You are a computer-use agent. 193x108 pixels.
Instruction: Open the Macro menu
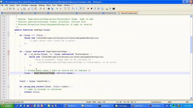pyautogui.click(x=48, y=5)
